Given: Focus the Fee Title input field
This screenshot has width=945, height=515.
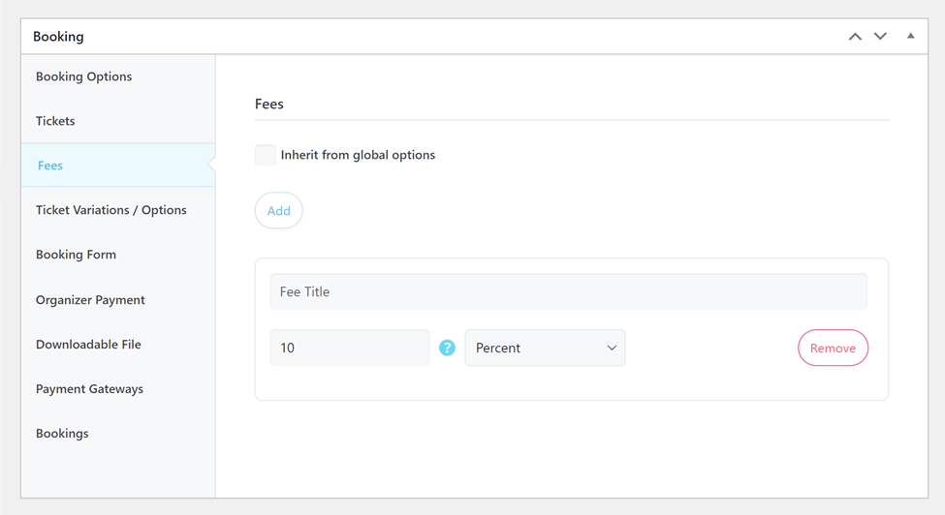Looking at the screenshot, I should pos(568,291).
